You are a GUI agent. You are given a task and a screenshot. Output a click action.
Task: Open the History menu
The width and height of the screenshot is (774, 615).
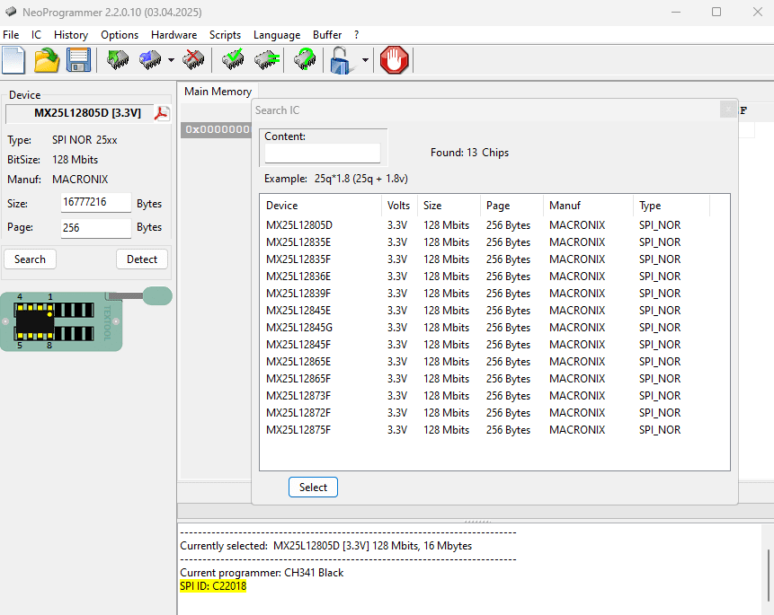71,35
